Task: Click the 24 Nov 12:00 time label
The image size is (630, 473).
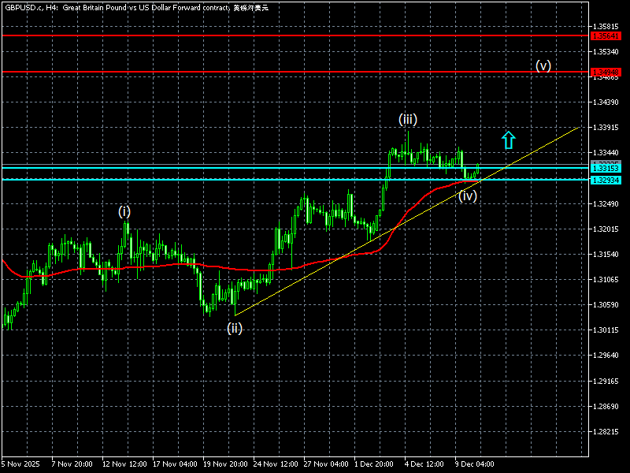Action: pos(276,464)
